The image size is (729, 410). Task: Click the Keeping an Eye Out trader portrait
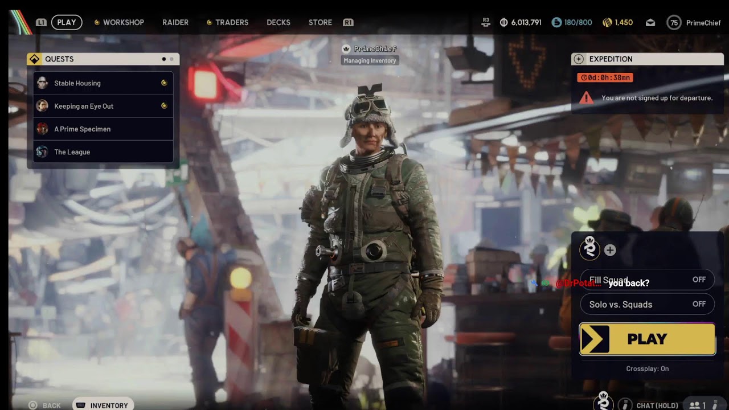[x=42, y=106]
